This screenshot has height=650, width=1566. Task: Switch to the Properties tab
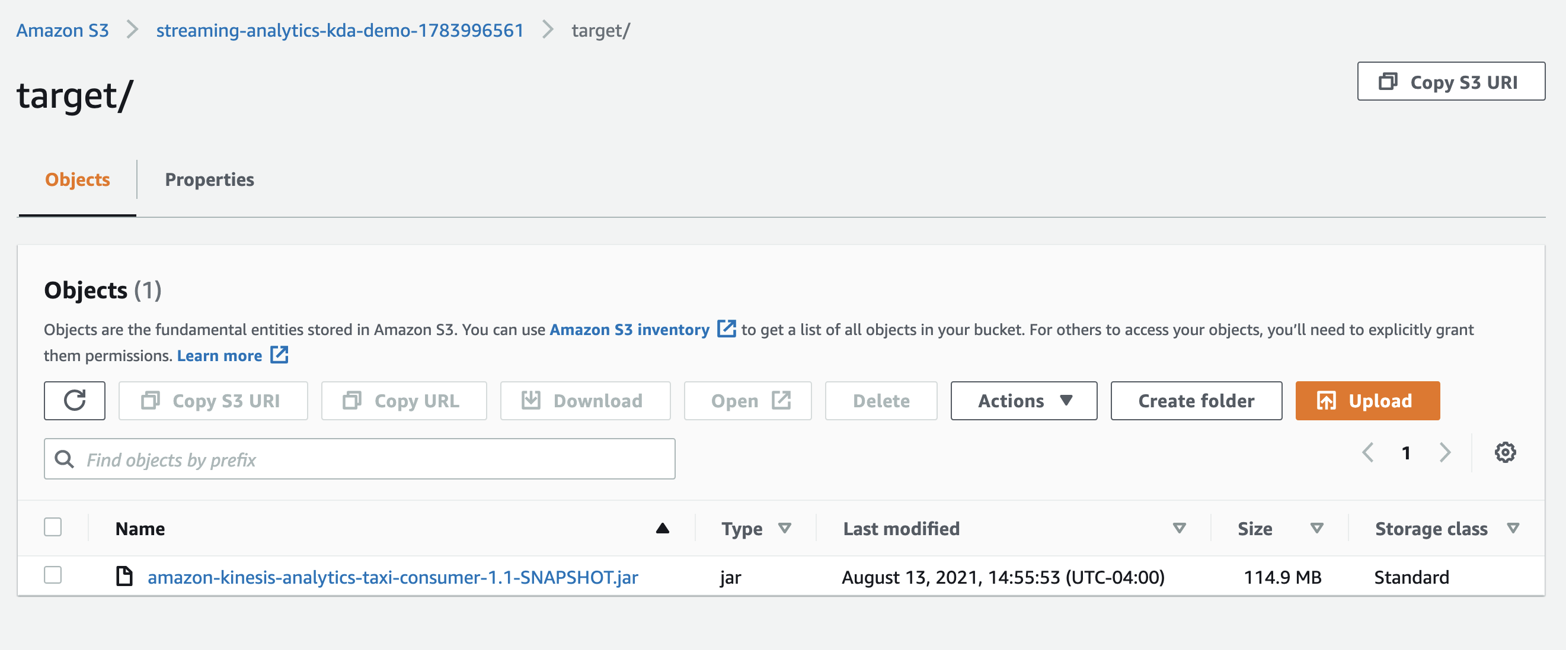pyautogui.click(x=209, y=179)
